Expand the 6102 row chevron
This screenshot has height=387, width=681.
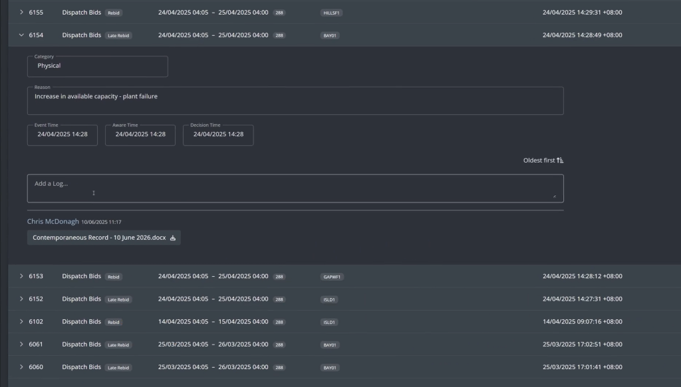[x=21, y=322]
